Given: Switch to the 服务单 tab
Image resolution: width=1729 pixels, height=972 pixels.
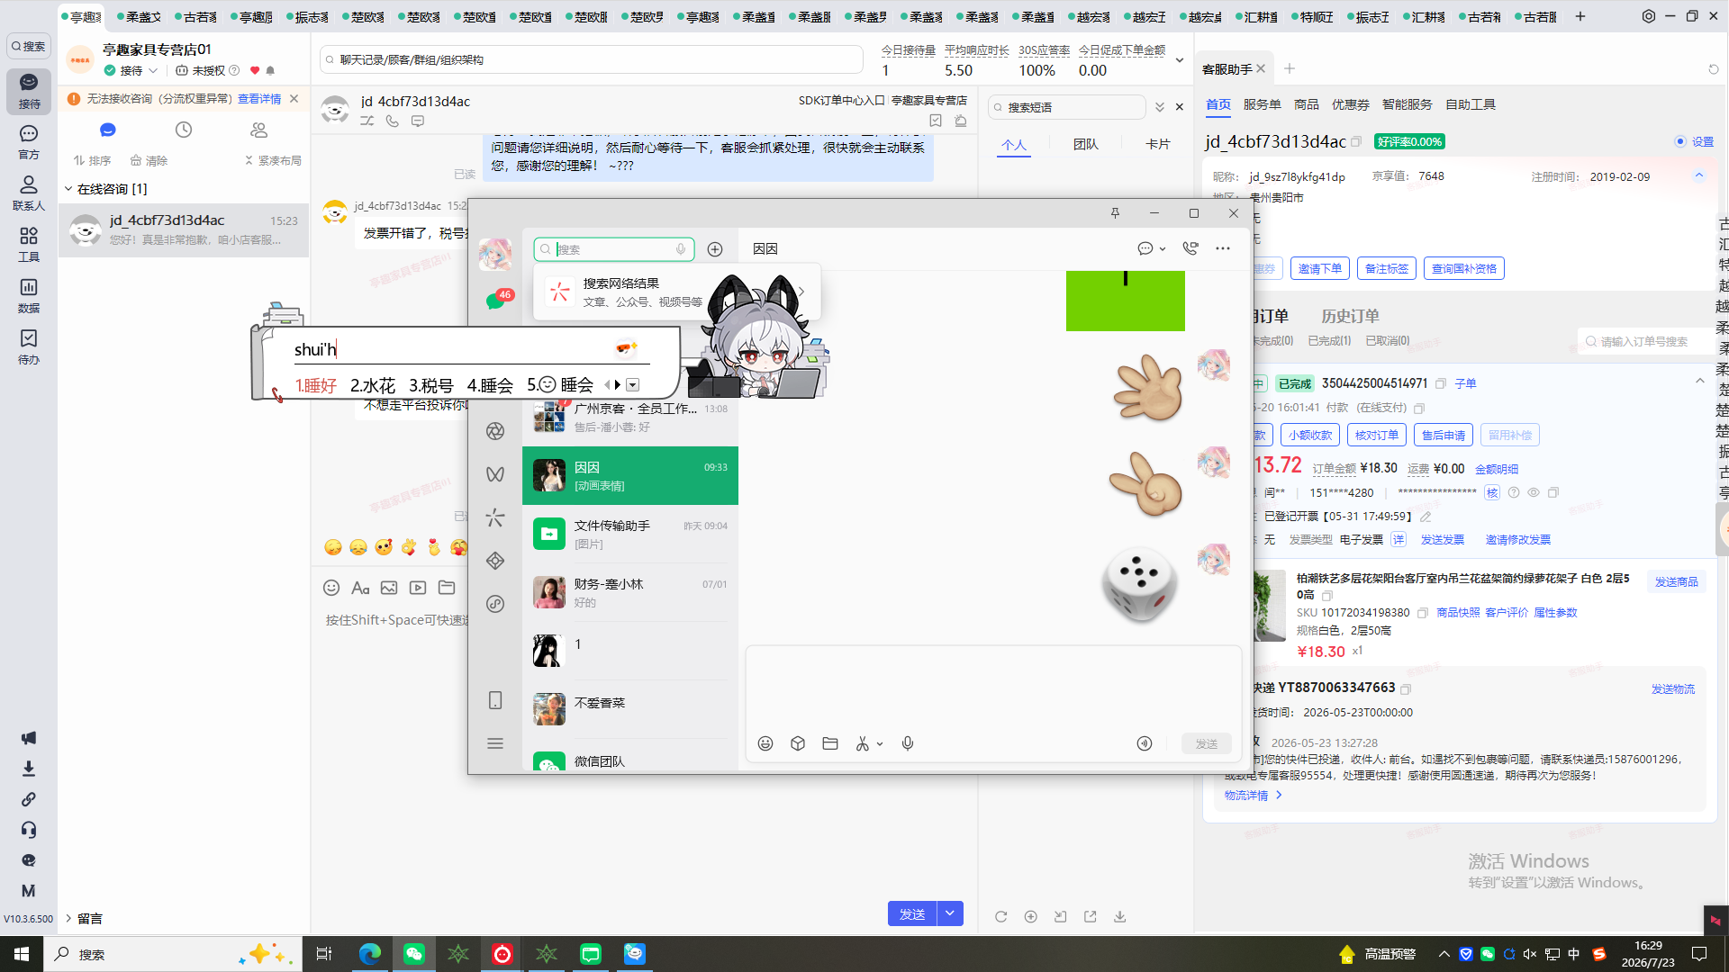Looking at the screenshot, I should pos(1263,104).
